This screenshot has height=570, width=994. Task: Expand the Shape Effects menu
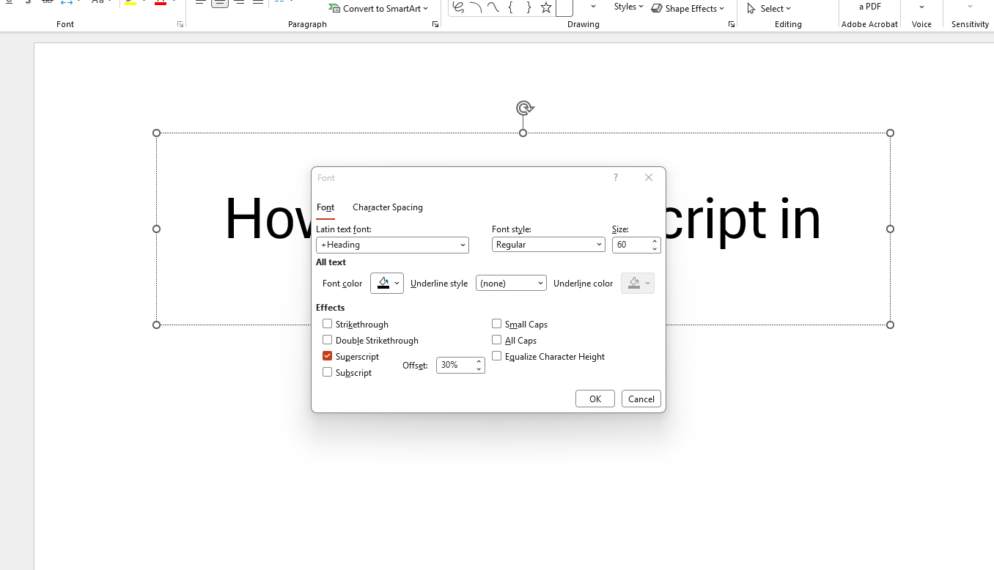coord(688,9)
